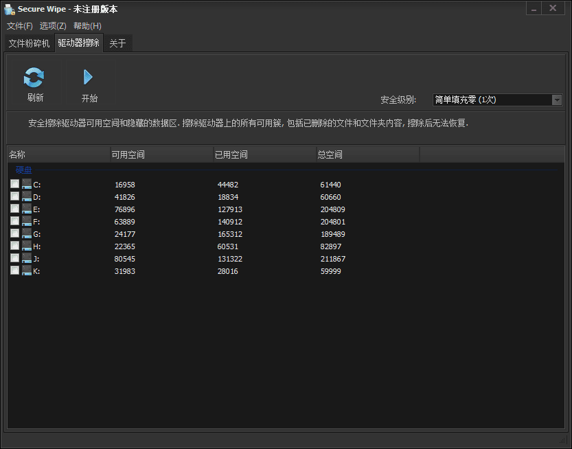This screenshot has width=572, height=449.
Task: Click the drive G: disk icon
Action: pos(26,233)
